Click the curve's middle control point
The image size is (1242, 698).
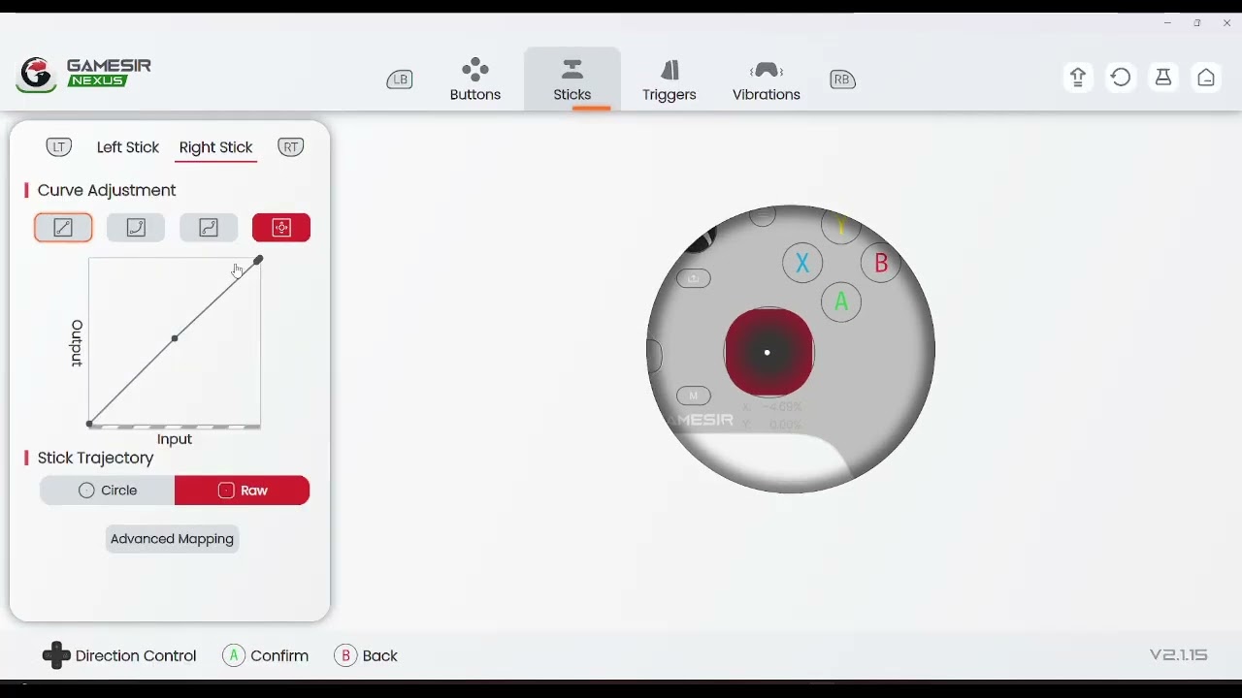point(175,338)
